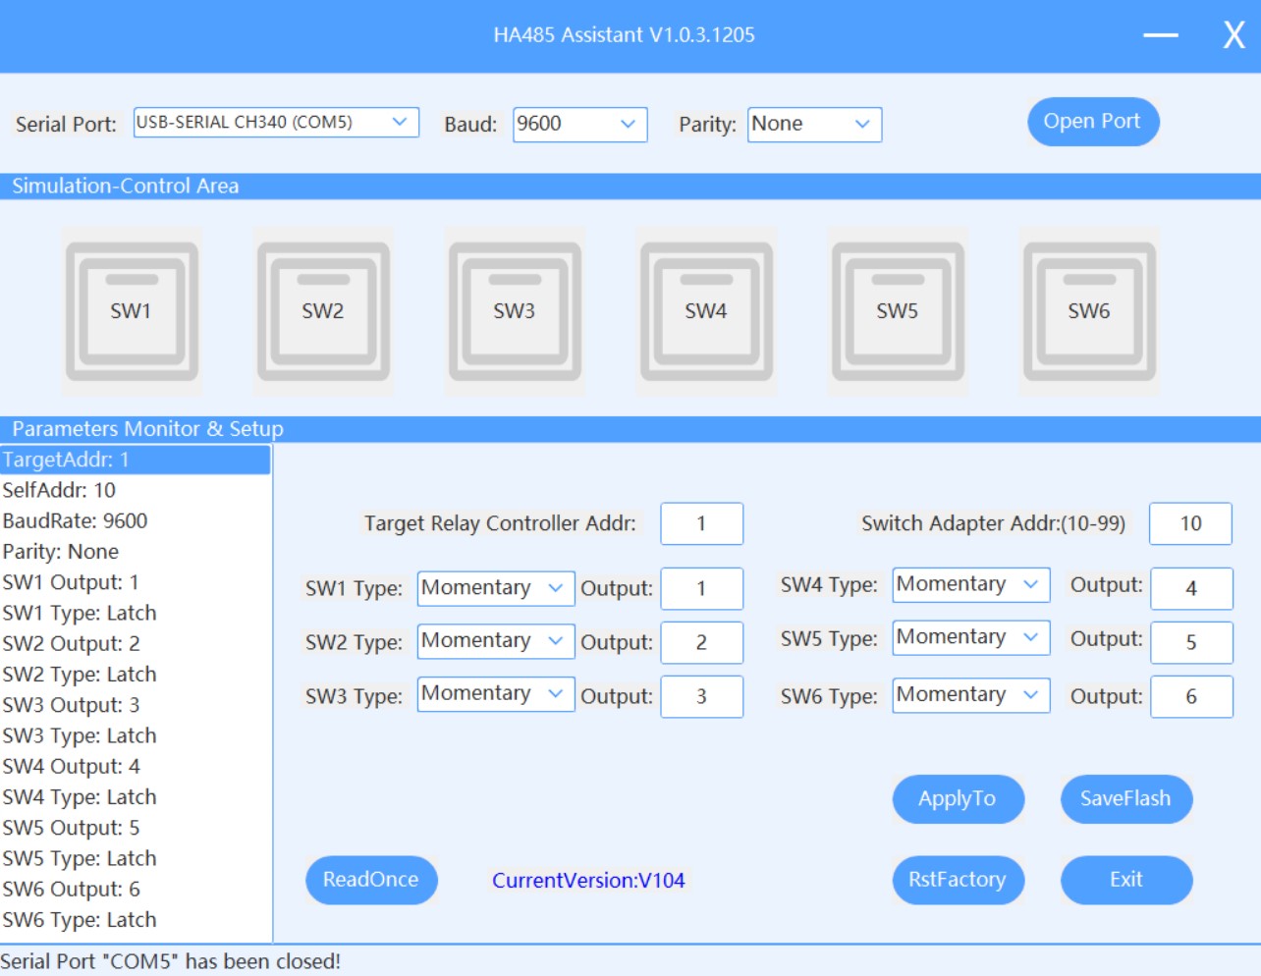Image resolution: width=1261 pixels, height=976 pixels.
Task: Change the SW1 Type dropdown
Action: coord(495,588)
